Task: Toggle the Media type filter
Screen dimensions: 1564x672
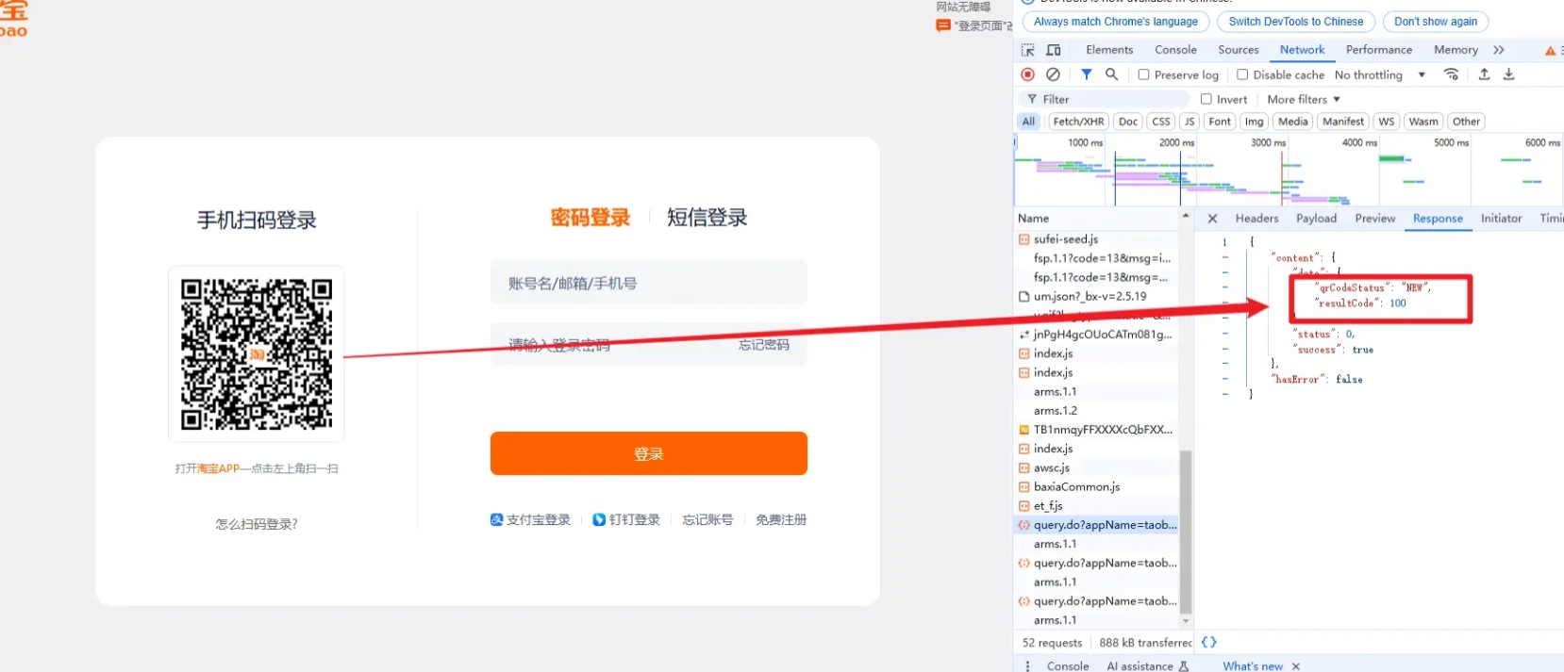Action: tap(1292, 122)
